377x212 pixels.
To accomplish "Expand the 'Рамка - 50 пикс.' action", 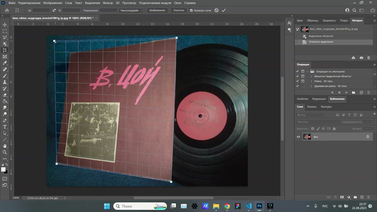I will (x=311, y=81).
